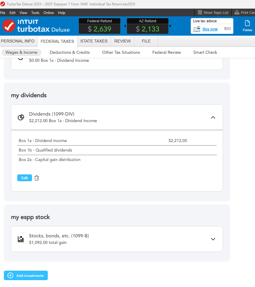255x287 pixels.
Task: Expand the Stocks, bonds, etc. (1099-B) section
Action: pyautogui.click(x=213, y=239)
